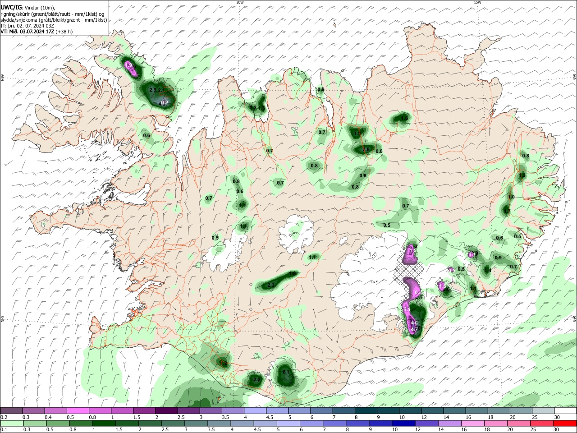
Task: Click the 'IT: þri. 02. 07. 2024 03Z' line
Action: [27, 26]
